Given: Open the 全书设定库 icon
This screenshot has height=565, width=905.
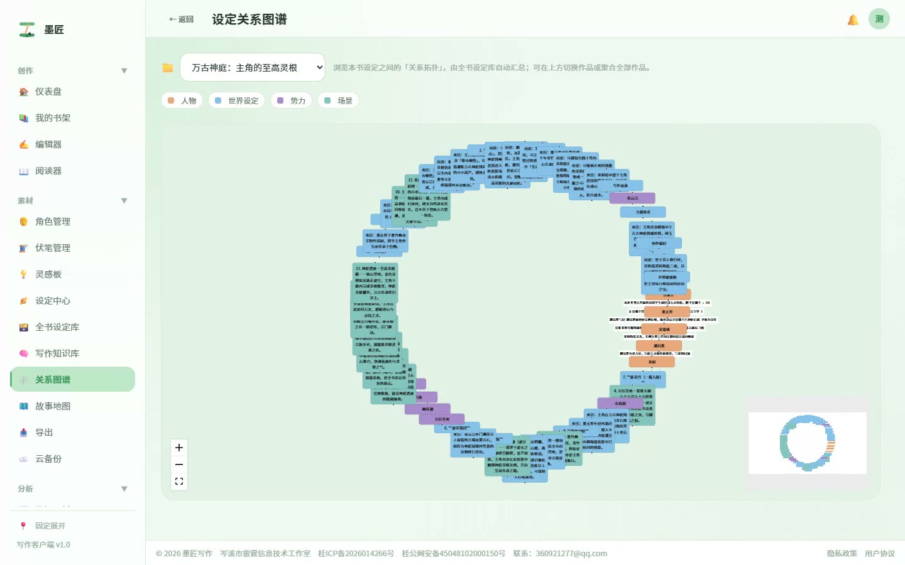Looking at the screenshot, I should [24, 327].
